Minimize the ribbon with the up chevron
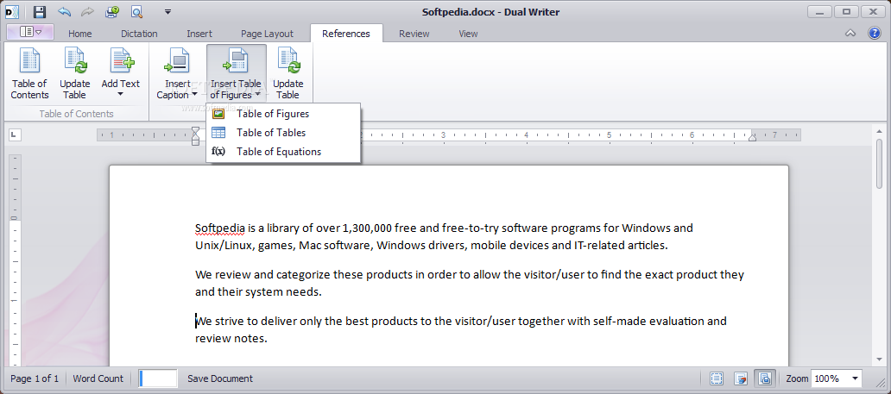Image resolution: width=891 pixels, height=394 pixels. (850, 33)
